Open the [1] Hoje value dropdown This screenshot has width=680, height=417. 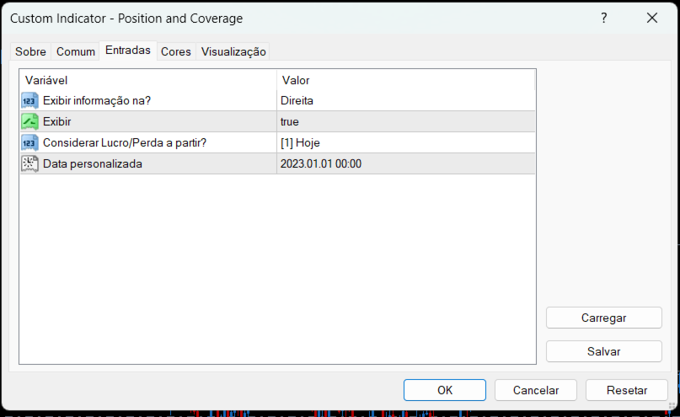405,143
